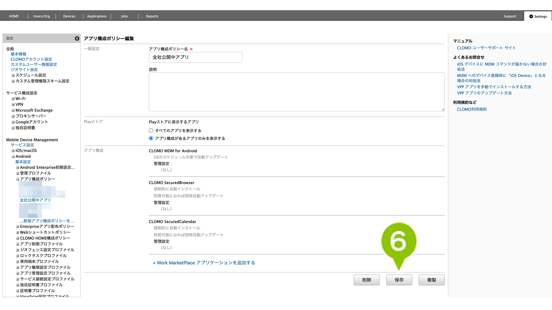Expand the 管理プロファイル node
552x310 pixels.
point(18,174)
